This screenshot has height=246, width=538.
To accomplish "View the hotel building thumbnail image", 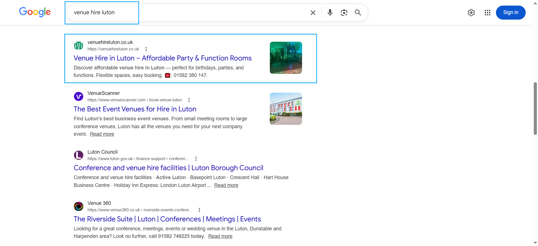I will [286, 109].
